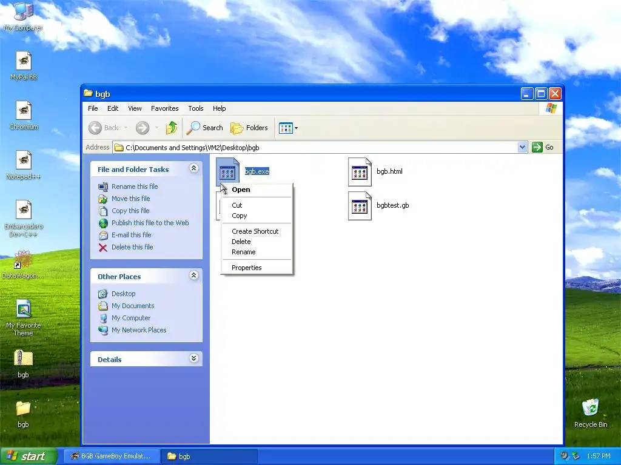Click Copy this file link

point(130,211)
